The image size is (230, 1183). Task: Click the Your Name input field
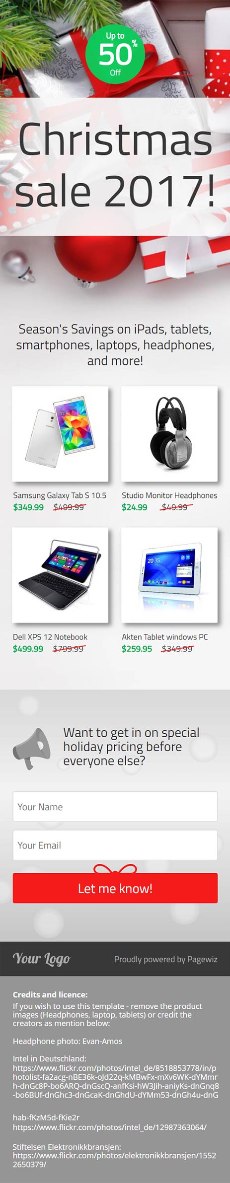(x=115, y=807)
